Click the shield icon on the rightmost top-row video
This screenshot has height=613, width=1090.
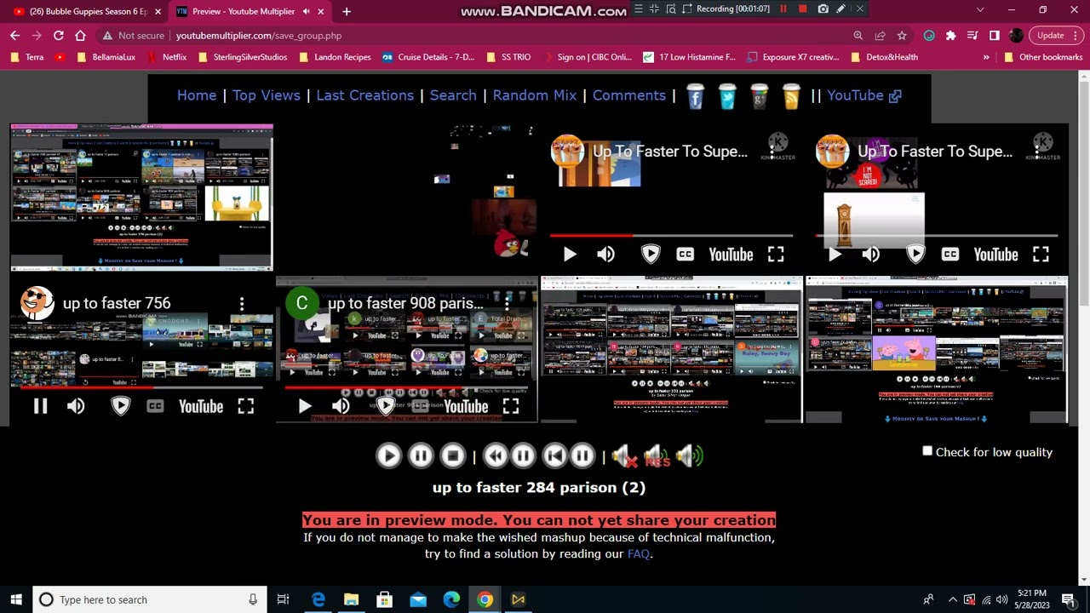915,254
